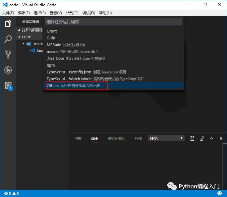
Task: Toggle output scroll lock
Action: [x=202, y=138]
